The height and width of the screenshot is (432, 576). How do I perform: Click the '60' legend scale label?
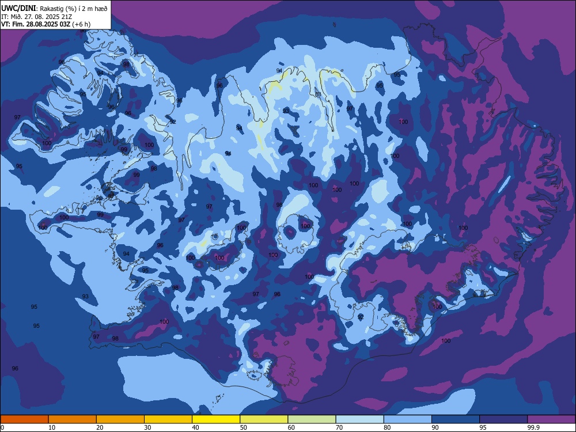coord(291,427)
